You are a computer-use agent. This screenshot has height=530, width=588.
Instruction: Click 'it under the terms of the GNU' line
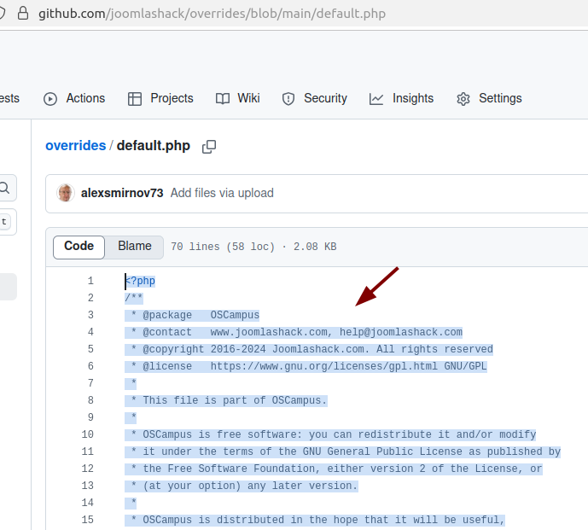point(343,451)
